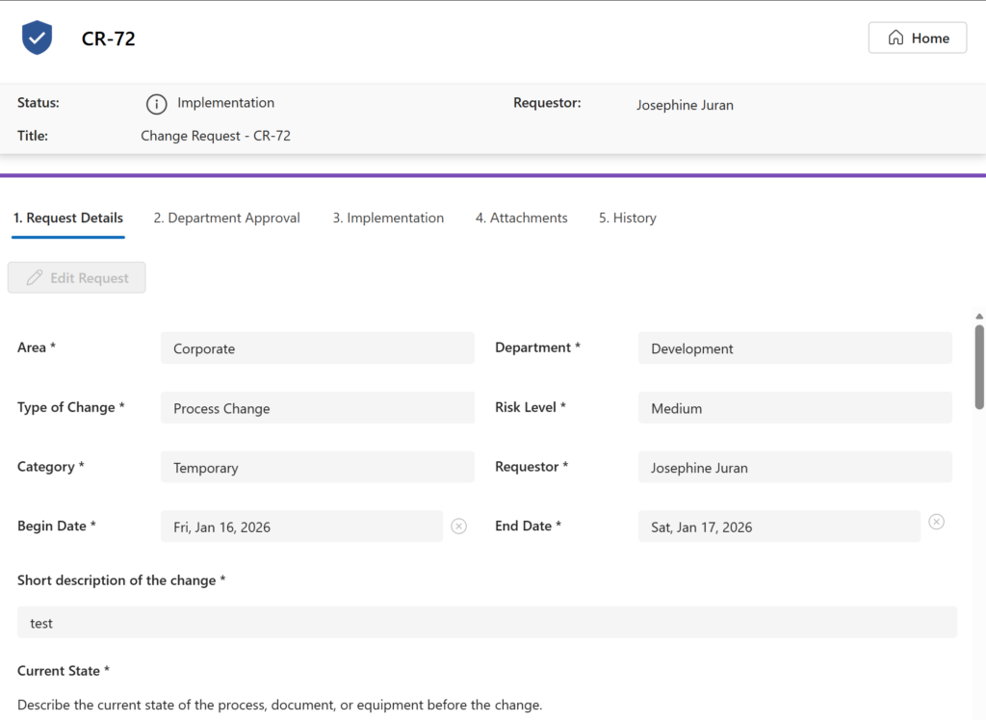Open the Type of Change dropdown
The height and width of the screenshot is (720, 986).
tap(318, 408)
